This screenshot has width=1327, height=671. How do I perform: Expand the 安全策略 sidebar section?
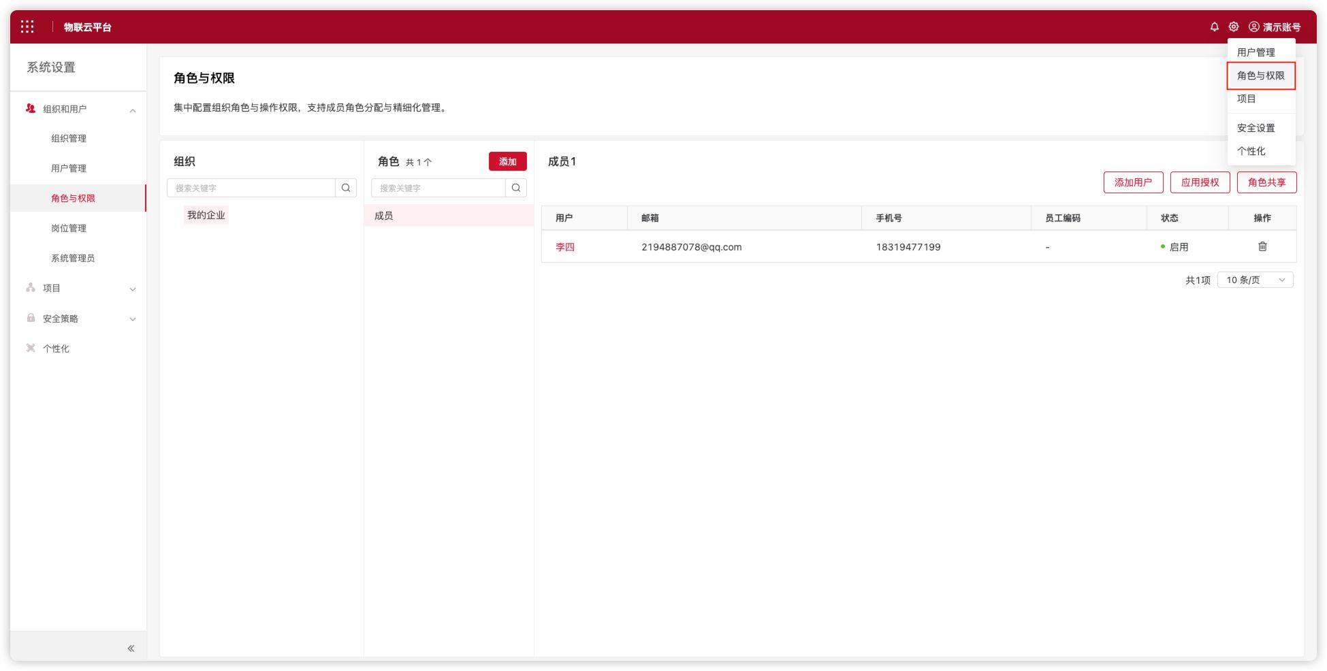[133, 318]
